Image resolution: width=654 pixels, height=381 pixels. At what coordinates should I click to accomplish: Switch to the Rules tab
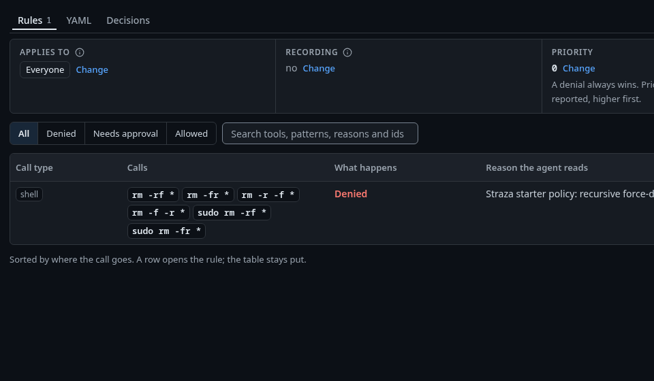tap(34, 20)
